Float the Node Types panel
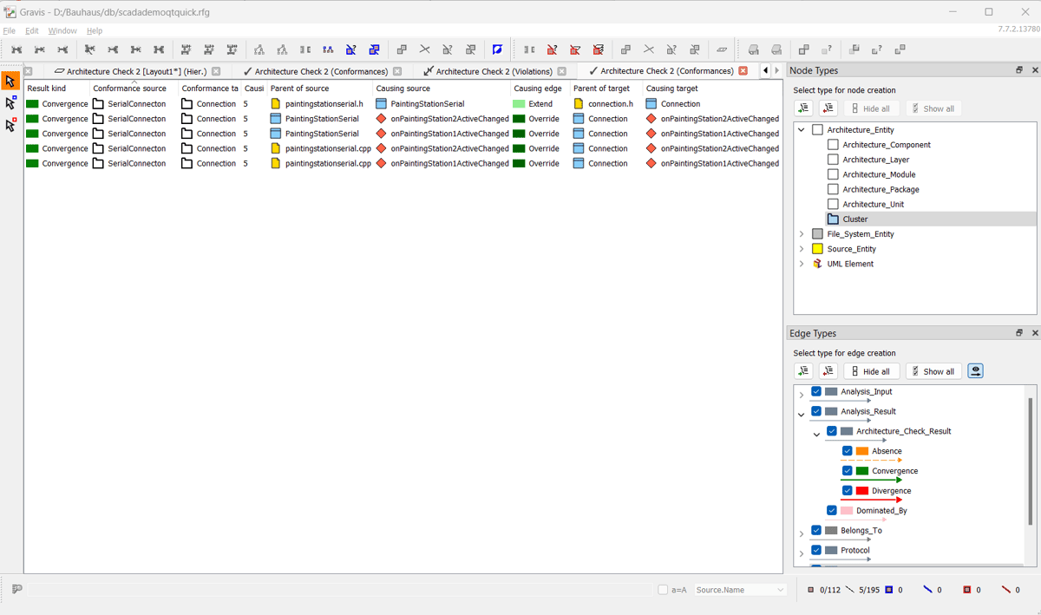1041x615 pixels. click(1019, 70)
